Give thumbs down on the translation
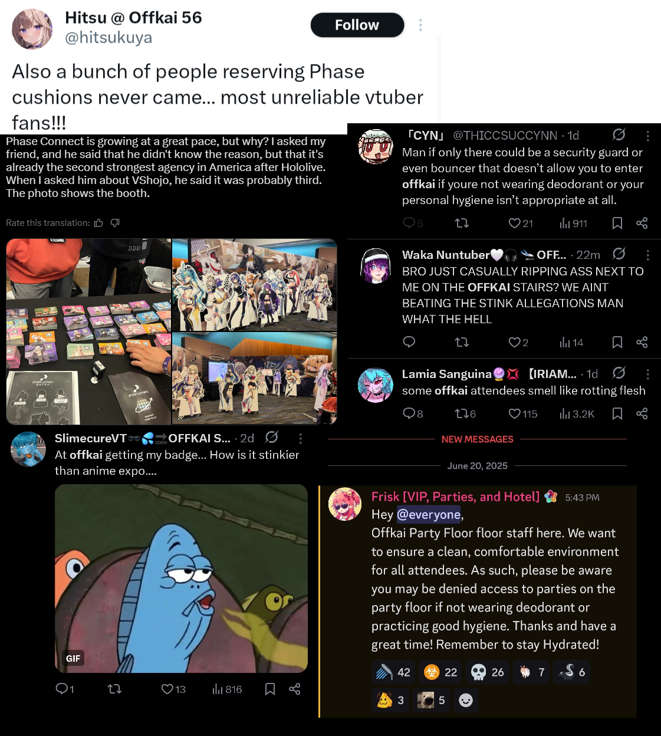 115,223
